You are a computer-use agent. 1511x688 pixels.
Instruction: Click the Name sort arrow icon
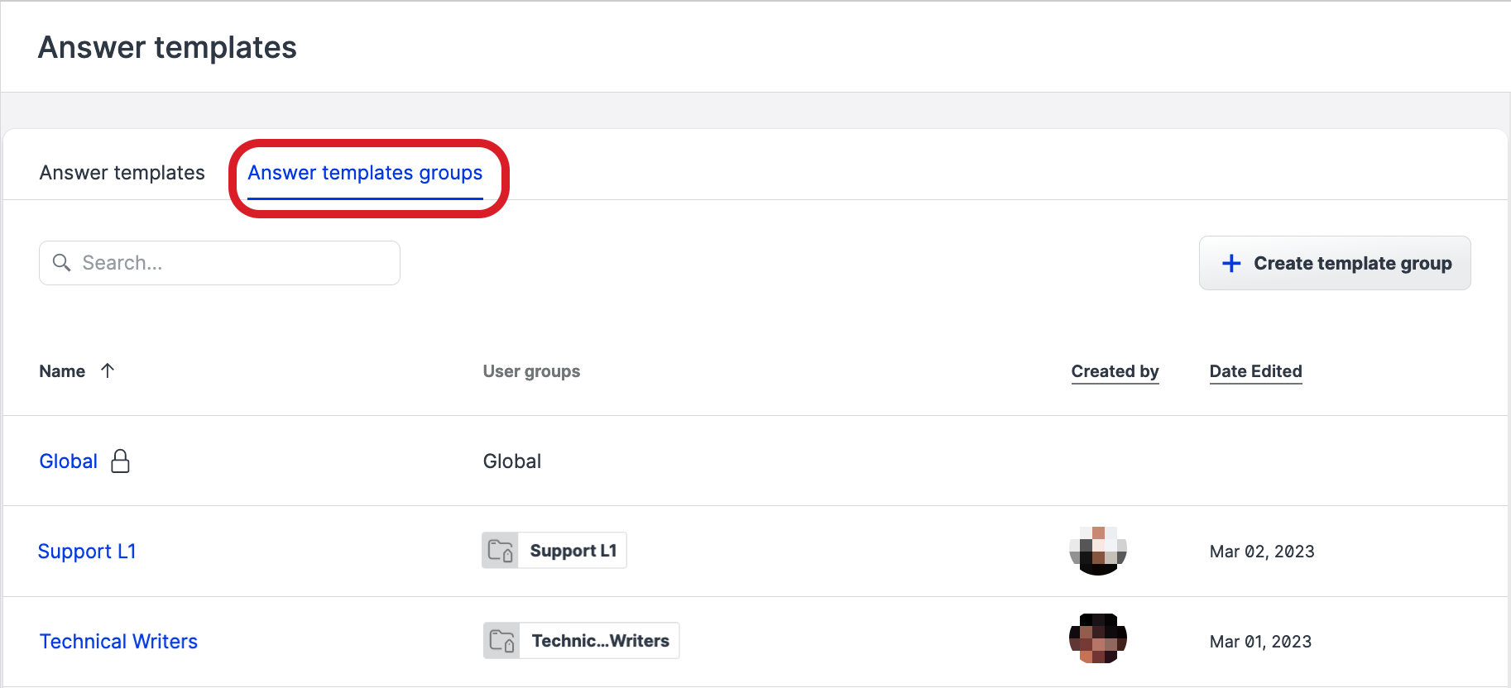click(108, 370)
